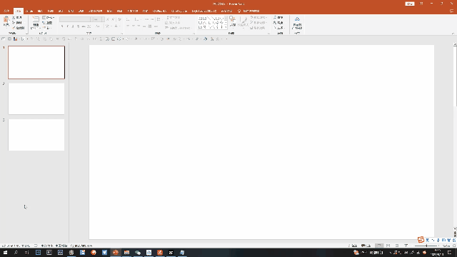Open the Font name combo box
The width and height of the screenshot is (457, 257).
76,19
